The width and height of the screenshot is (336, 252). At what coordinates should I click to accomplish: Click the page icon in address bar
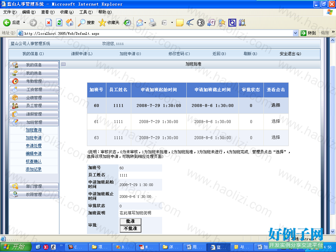21,33
